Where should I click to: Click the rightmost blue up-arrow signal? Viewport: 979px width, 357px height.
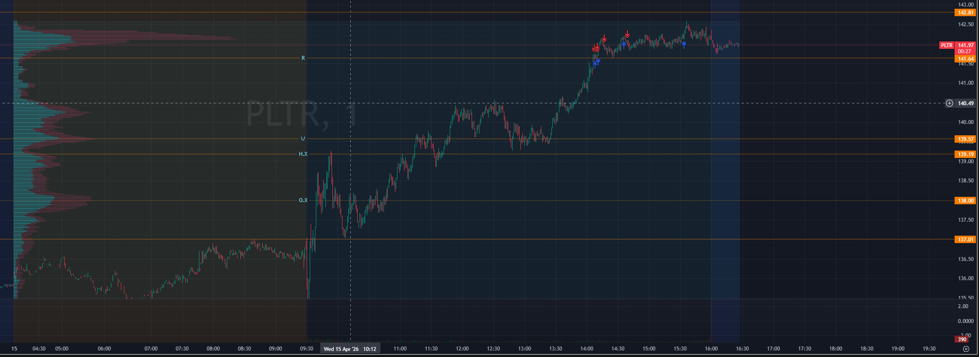(684, 45)
